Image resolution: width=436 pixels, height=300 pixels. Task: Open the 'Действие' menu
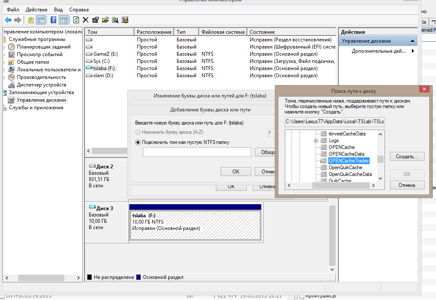click(x=36, y=9)
